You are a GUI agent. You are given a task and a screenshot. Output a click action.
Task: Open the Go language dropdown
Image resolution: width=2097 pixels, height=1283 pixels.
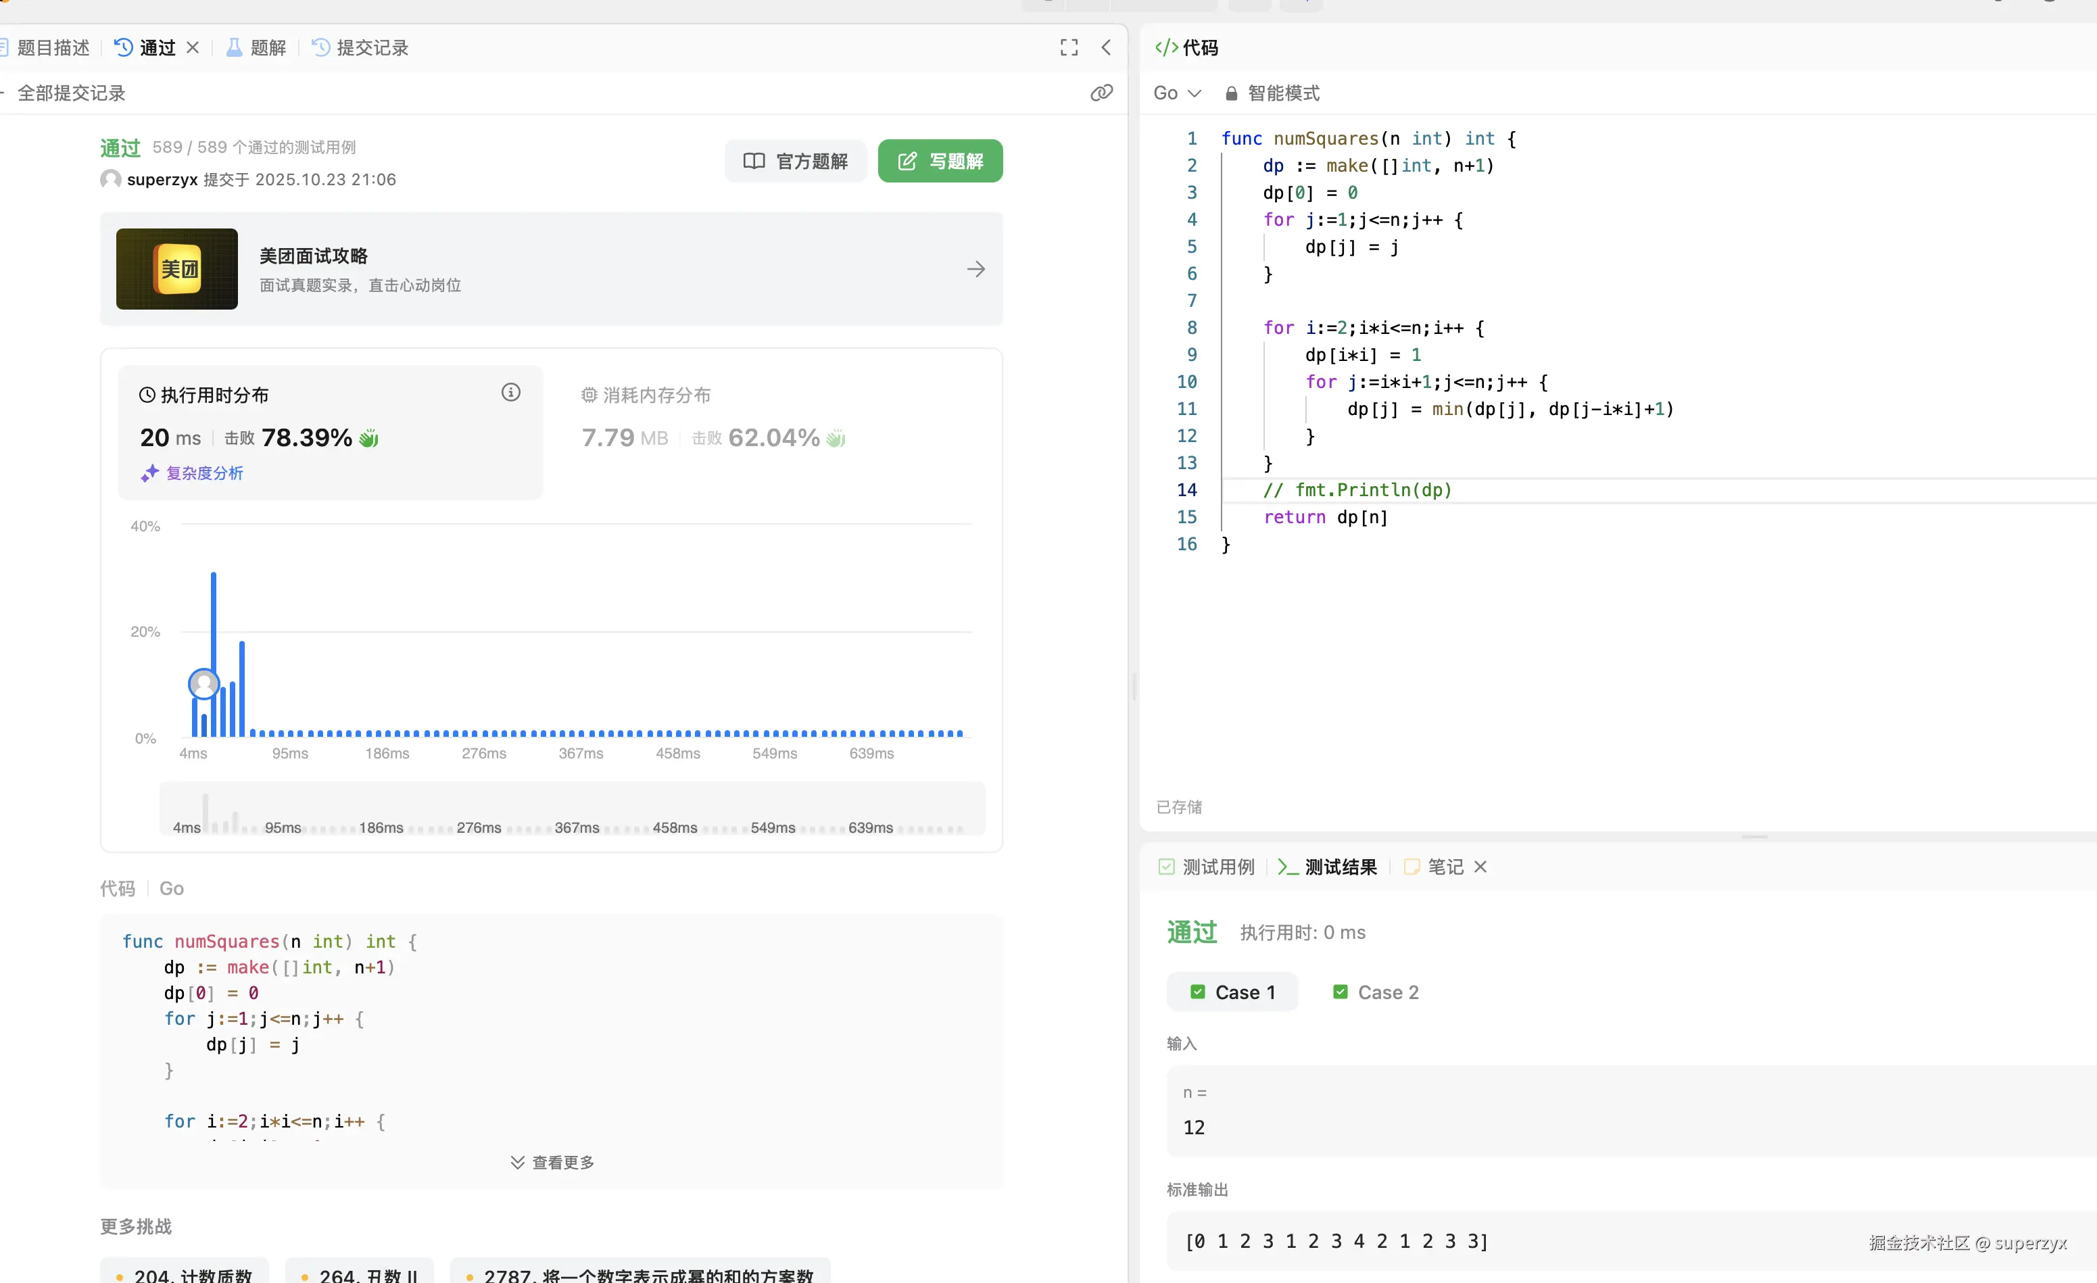(x=1177, y=93)
